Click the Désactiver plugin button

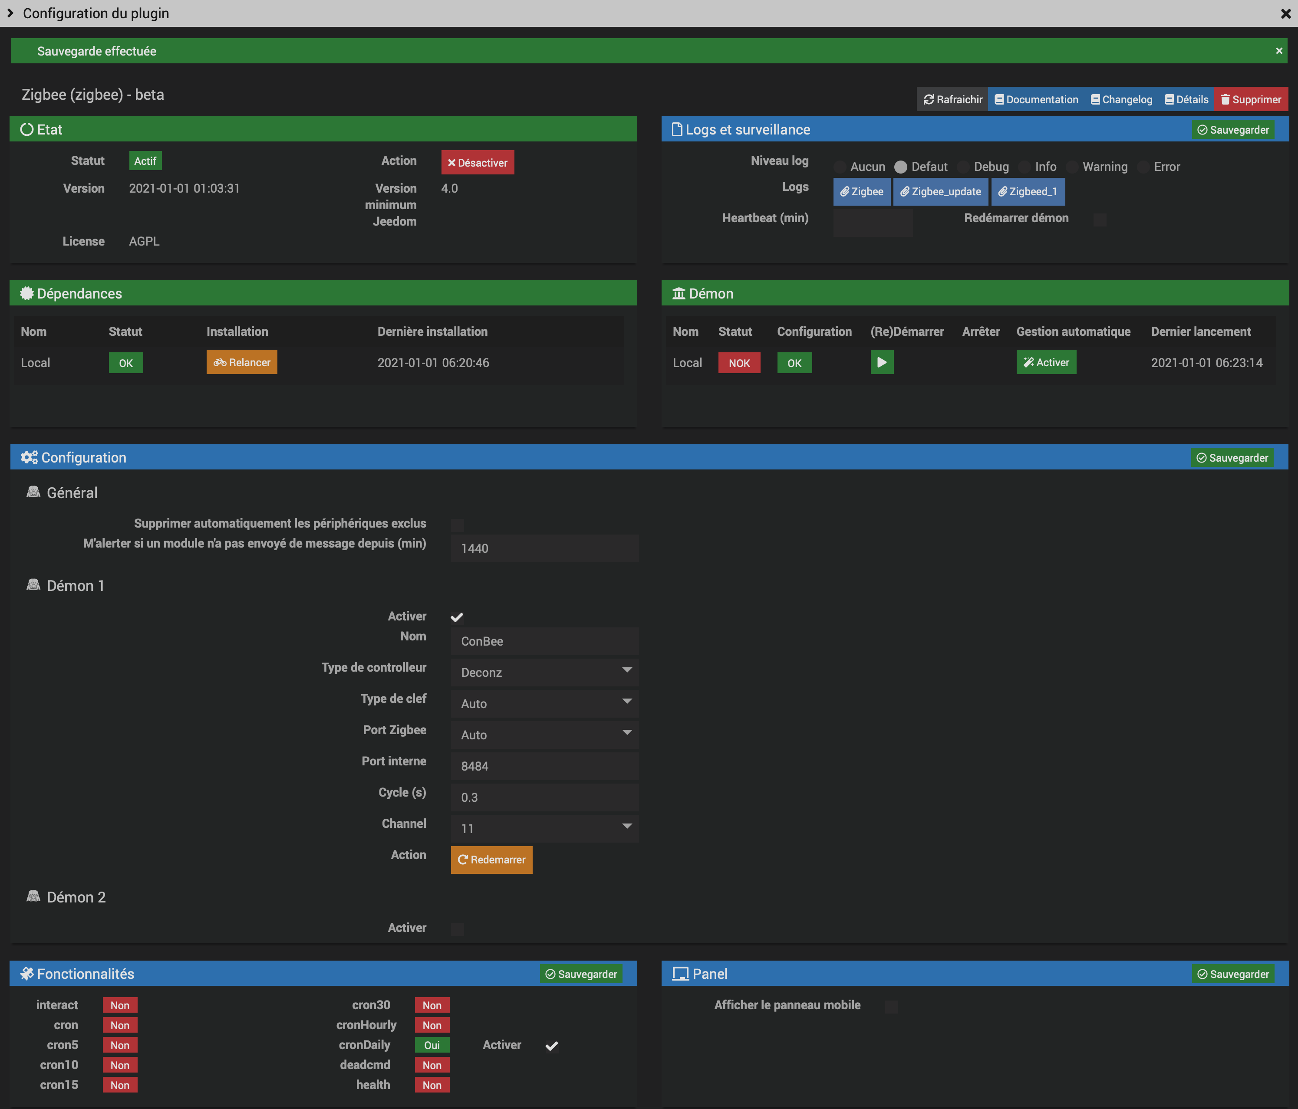478,163
